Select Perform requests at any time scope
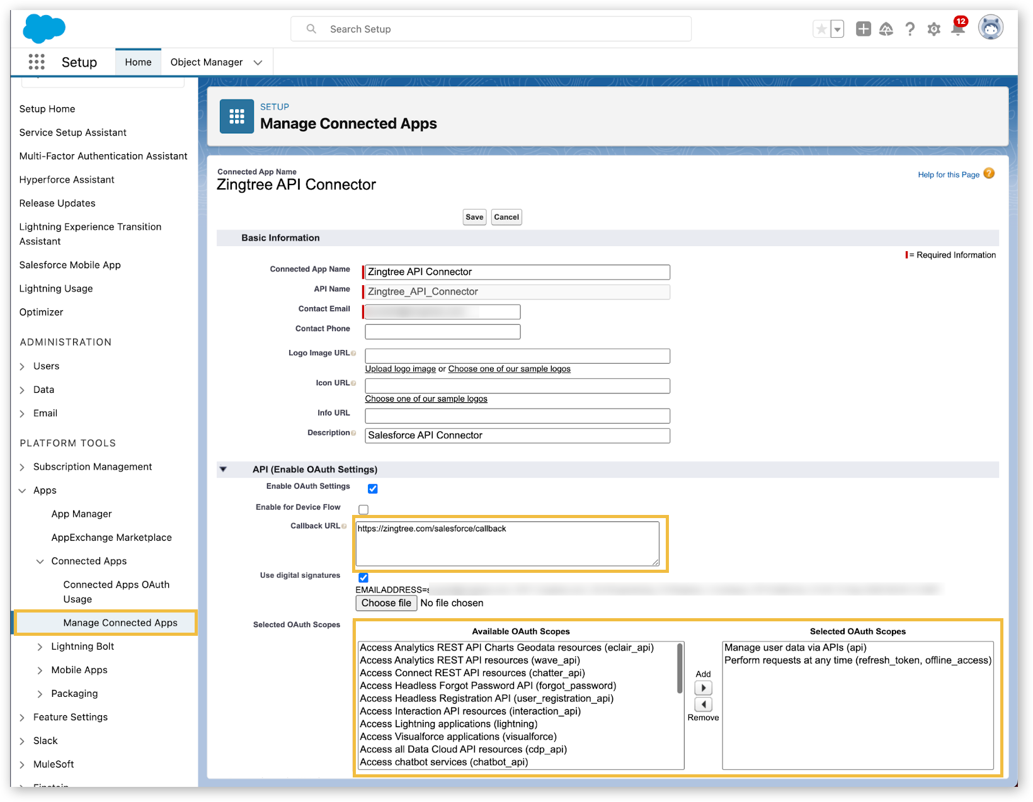This screenshot has height=802, width=1033. [858, 660]
